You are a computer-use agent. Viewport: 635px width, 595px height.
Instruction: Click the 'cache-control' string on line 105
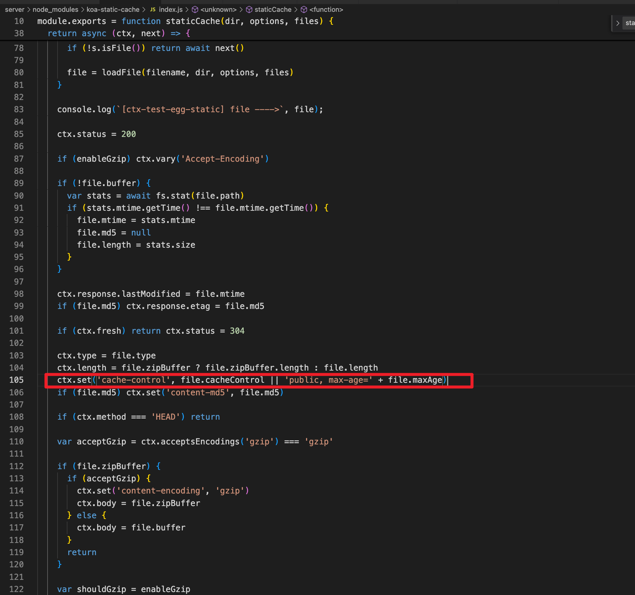pyautogui.click(x=133, y=380)
